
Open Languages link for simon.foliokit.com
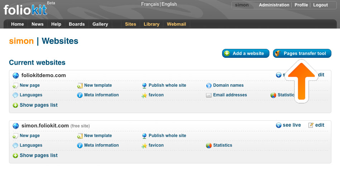31,145
